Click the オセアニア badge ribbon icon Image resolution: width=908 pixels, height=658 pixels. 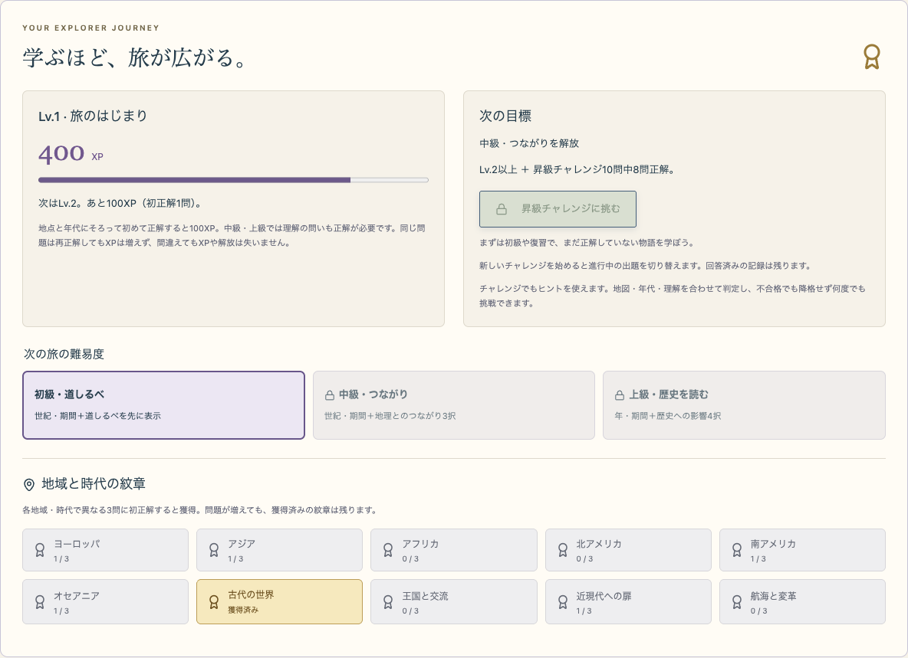click(40, 602)
